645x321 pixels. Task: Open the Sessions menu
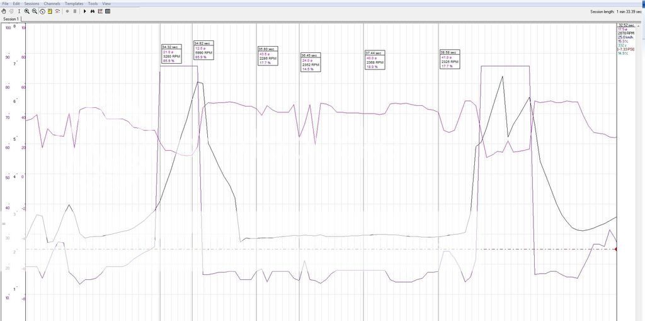(x=31, y=4)
